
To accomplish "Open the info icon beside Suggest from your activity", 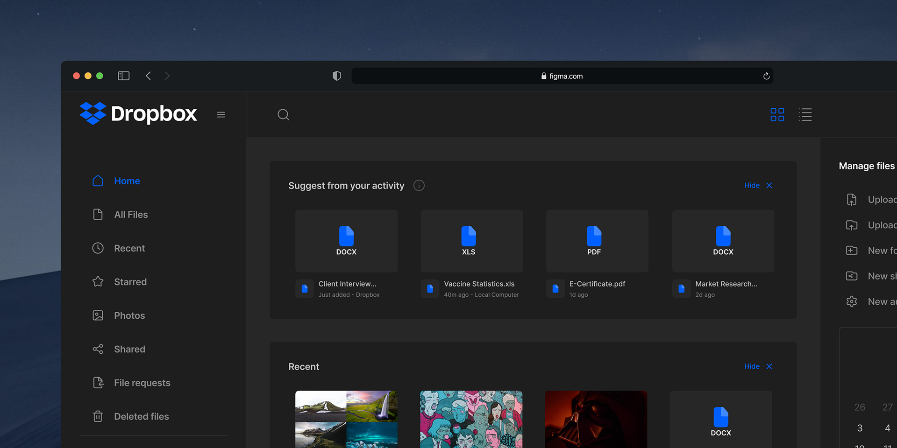I will click(419, 185).
